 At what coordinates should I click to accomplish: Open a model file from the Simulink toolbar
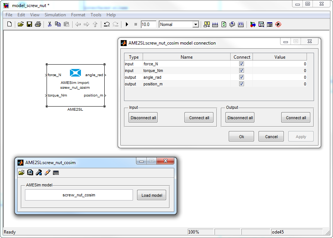click(x=20, y=24)
